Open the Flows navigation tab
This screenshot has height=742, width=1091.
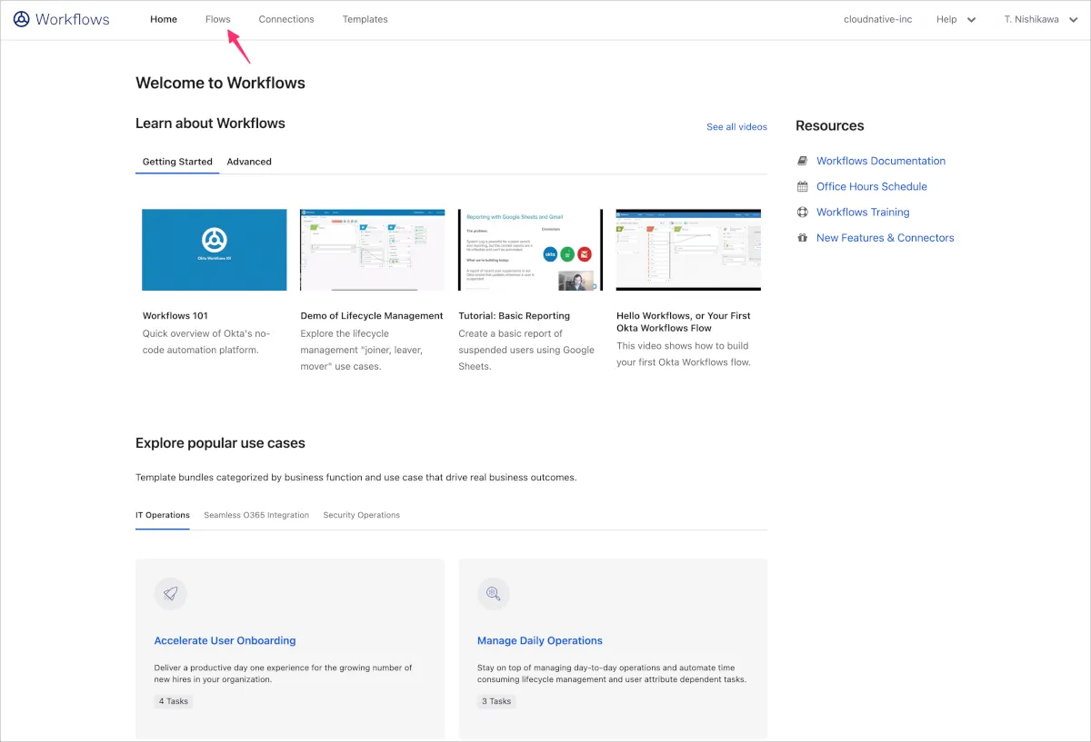tap(218, 19)
